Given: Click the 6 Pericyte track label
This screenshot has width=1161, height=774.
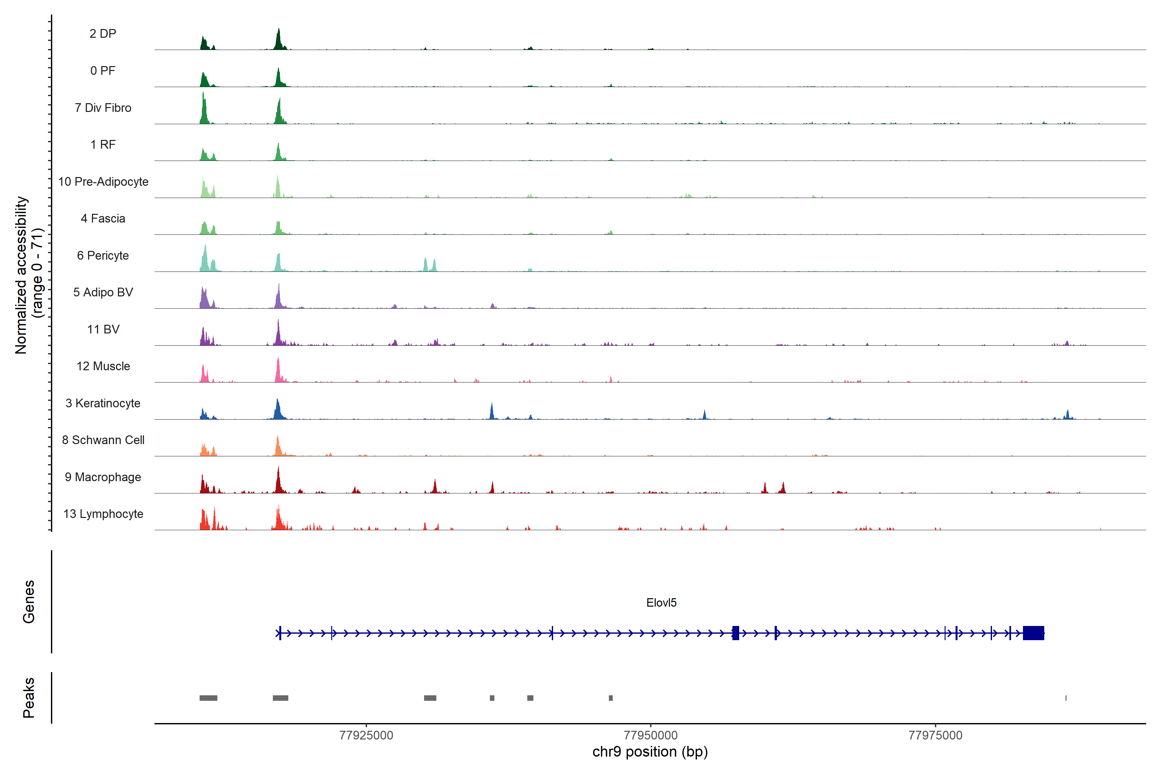Looking at the screenshot, I should pyautogui.click(x=103, y=255).
